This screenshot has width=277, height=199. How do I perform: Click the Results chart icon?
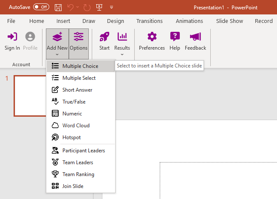click(x=122, y=36)
